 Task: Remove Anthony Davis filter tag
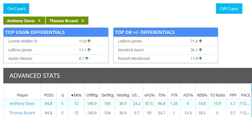click(39, 21)
